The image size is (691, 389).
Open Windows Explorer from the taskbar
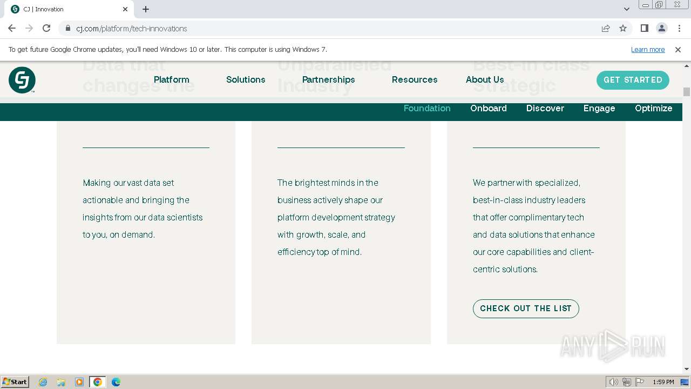coord(61,382)
